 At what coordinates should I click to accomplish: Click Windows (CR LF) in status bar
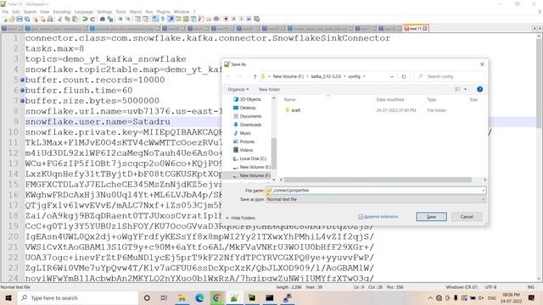click(x=462, y=287)
